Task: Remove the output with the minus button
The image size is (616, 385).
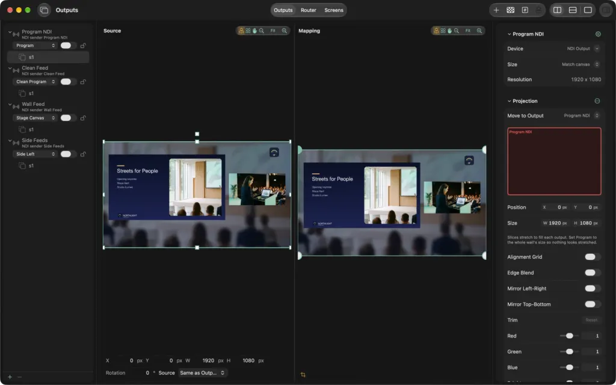Action: tap(20, 377)
